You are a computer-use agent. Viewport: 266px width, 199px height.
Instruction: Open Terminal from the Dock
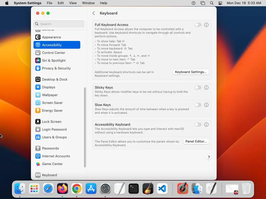[x=134, y=189]
